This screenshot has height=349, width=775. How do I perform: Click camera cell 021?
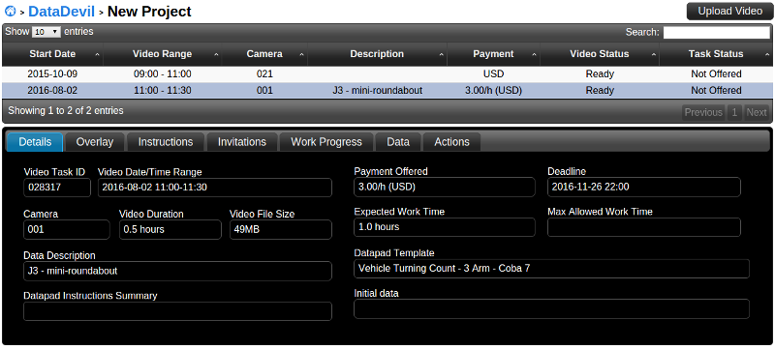(x=264, y=74)
